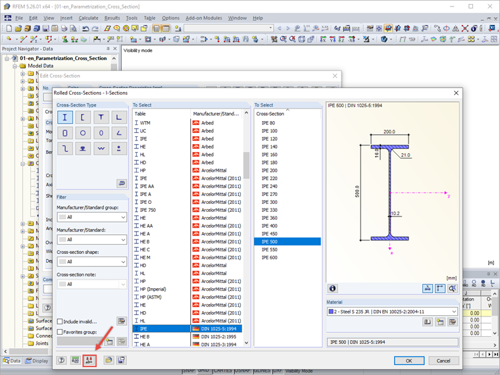Select the channel section type button
Screen dimensions: 500x375
coord(83,117)
